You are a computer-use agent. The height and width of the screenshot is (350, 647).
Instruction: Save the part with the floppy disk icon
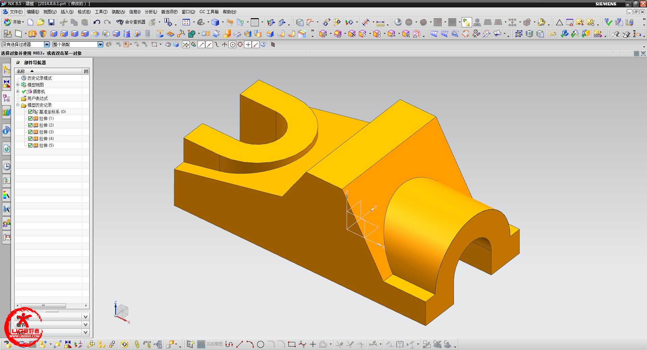(x=51, y=22)
